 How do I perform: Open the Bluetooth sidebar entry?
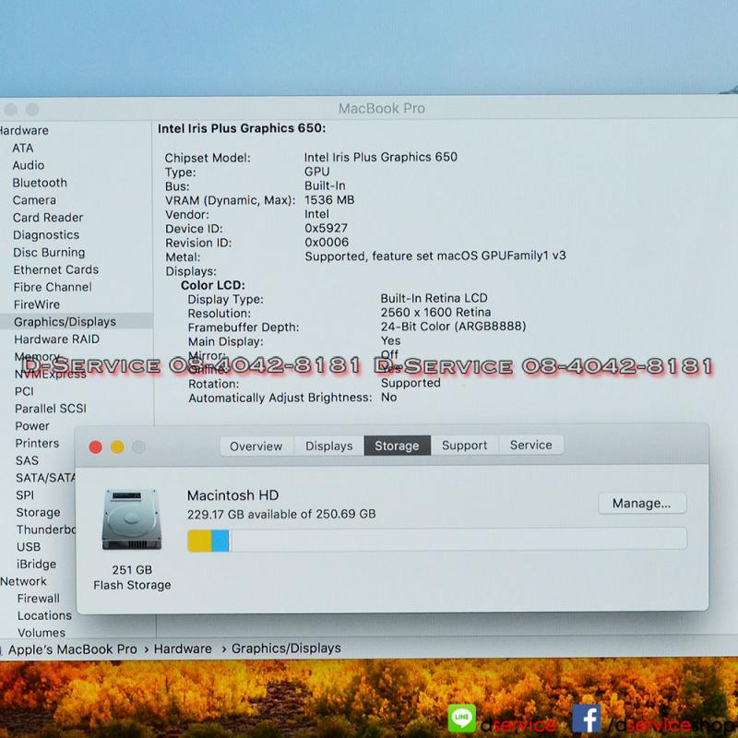tap(40, 183)
